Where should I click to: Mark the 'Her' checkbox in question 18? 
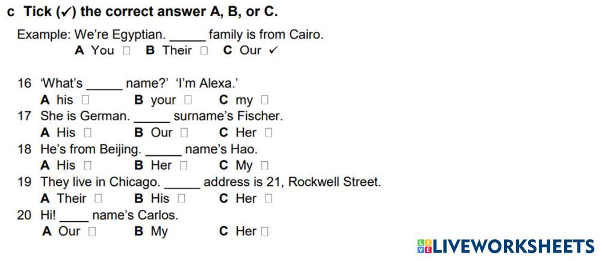184,165
